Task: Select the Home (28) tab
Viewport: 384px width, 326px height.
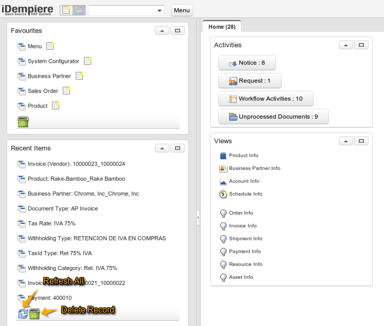Action: pos(222,27)
